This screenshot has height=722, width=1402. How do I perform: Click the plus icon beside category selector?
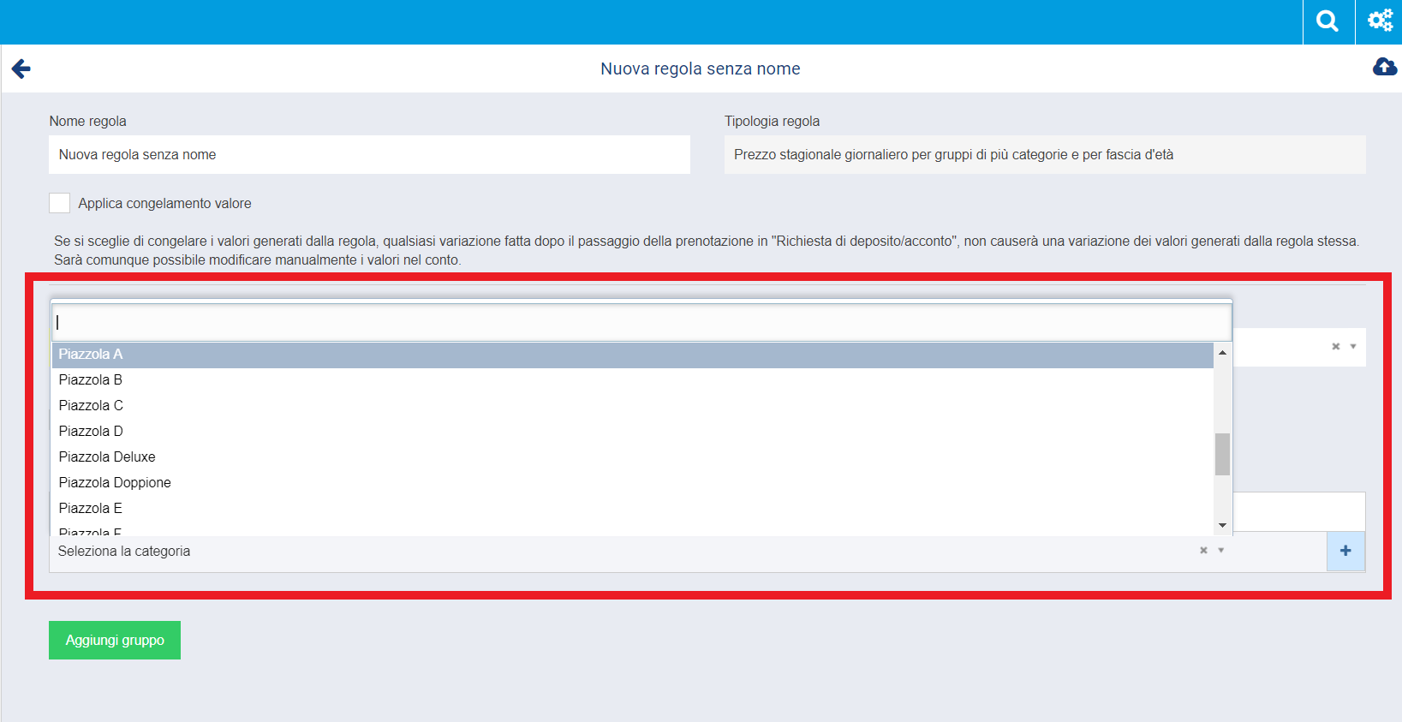(1345, 551)
